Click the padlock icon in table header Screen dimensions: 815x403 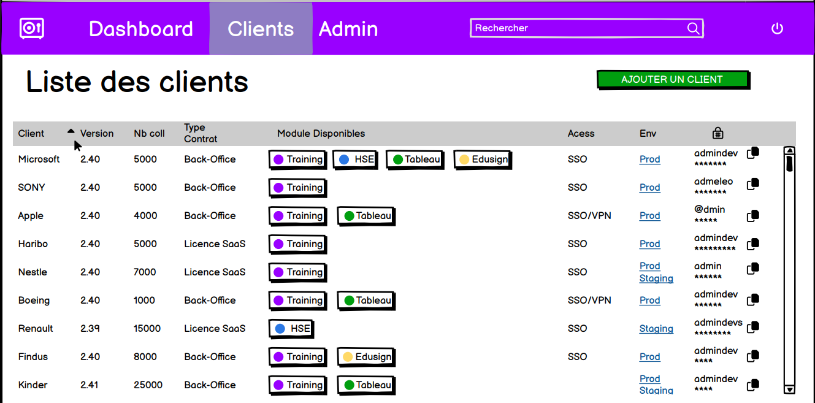[717, 132]
